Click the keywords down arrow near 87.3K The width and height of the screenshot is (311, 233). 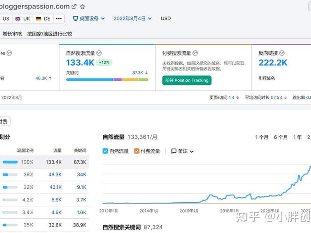pyautogui.click(x=147, y=73)
